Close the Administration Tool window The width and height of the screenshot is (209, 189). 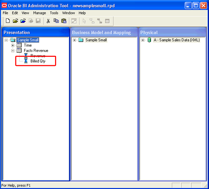pos(203,6)
